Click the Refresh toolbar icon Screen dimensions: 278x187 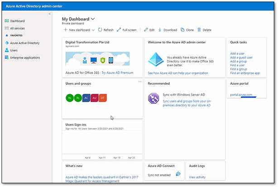(100, 29)
